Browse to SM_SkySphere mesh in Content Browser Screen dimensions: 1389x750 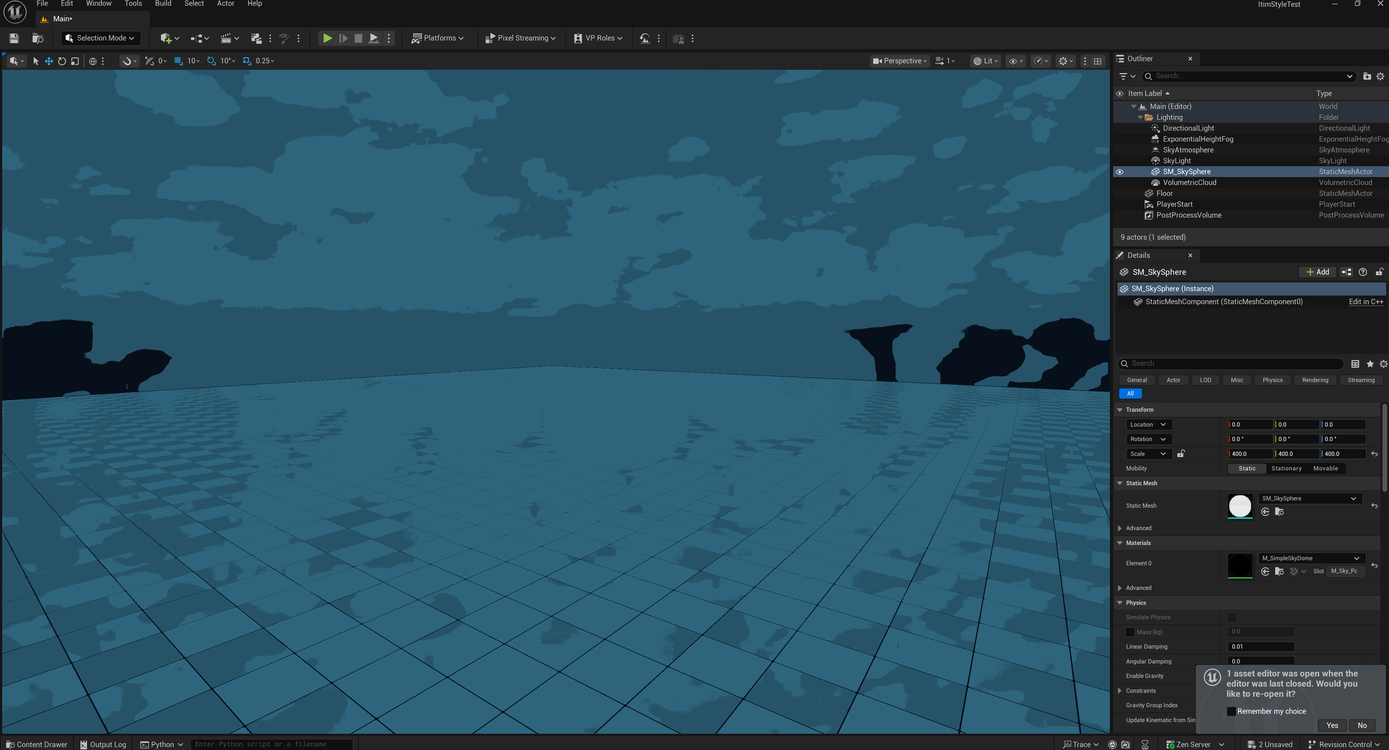[x=1279, y=512]
